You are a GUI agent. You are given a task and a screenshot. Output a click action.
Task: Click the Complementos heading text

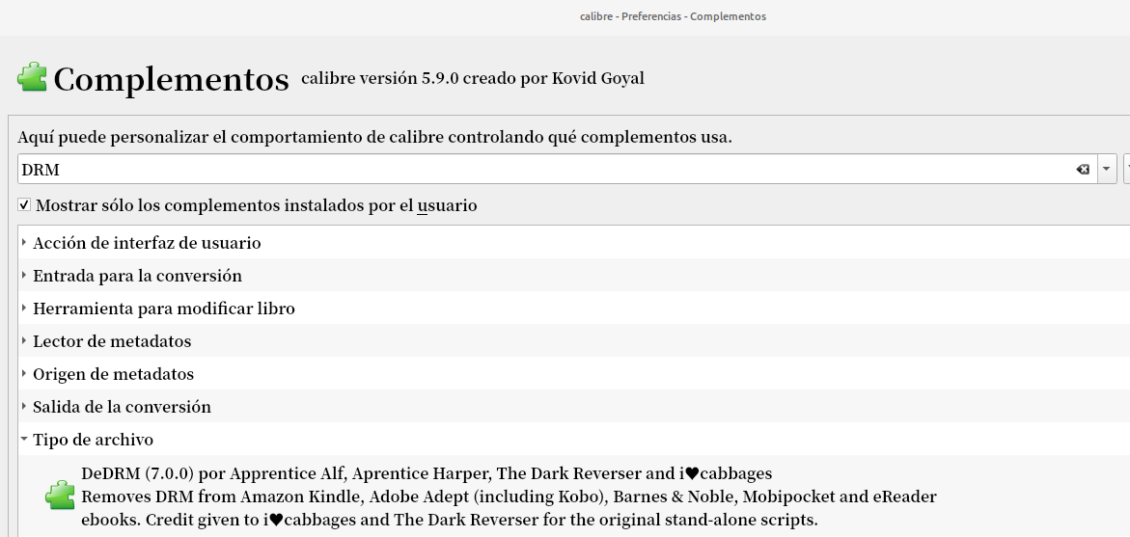pyautogui.click(x=171, y=78)
